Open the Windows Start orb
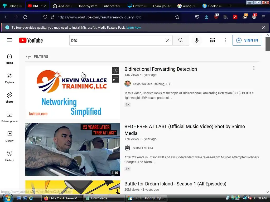 pyautogui.click(x=8, y=198)
